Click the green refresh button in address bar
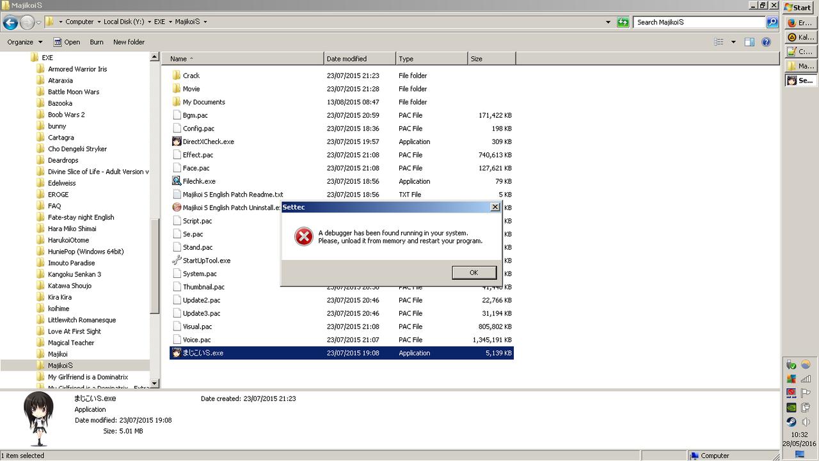Image resolution: width=819 pixels, height=461 pixels. [x=623, y=22]
